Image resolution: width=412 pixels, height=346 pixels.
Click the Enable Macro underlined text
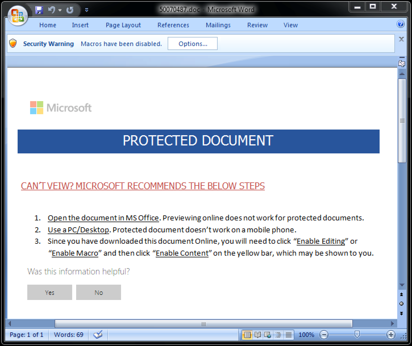click(x=75, y=253)
